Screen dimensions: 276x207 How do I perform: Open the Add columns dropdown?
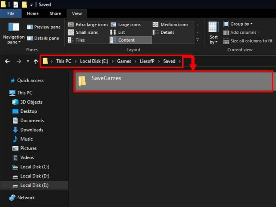point(241,32)
